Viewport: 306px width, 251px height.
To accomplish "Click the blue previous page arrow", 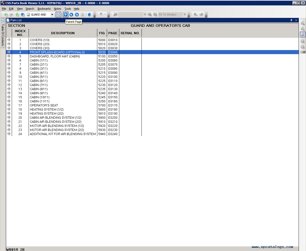I will point(71,15).
